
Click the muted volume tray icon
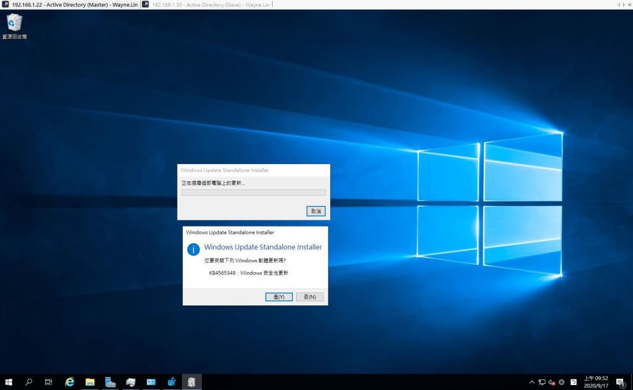(551, 382)
